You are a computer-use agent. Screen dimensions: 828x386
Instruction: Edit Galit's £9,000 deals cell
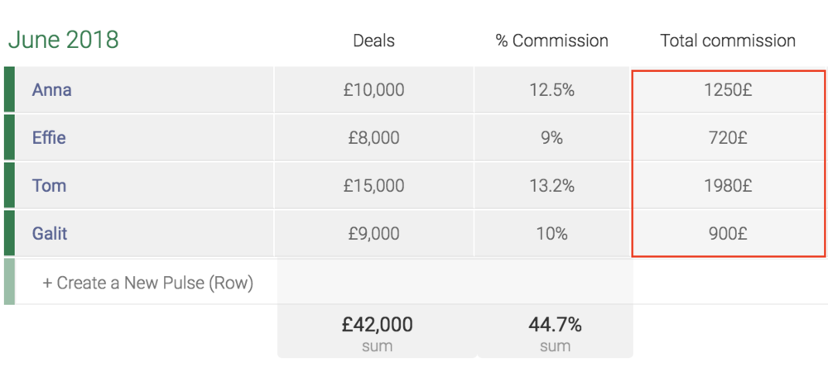[374, 233]
